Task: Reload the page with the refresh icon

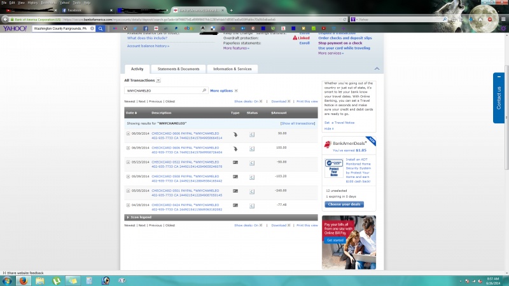Action: 345,20
